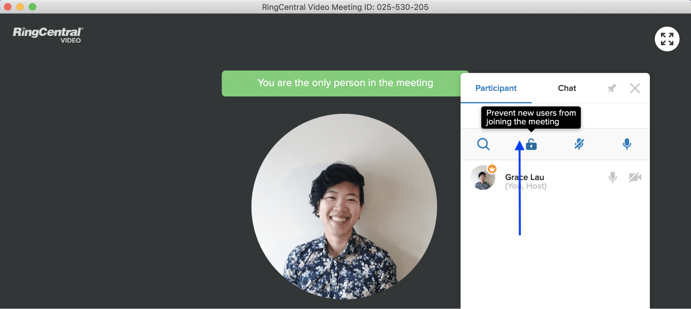This screenshot has height=309, width=691.
Task: Open participant search with the magnifier icon
Action: click(x=483, y=144)
